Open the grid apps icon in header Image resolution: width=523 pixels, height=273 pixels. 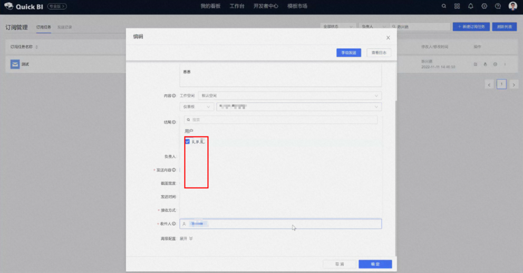[x=457, y=6]
